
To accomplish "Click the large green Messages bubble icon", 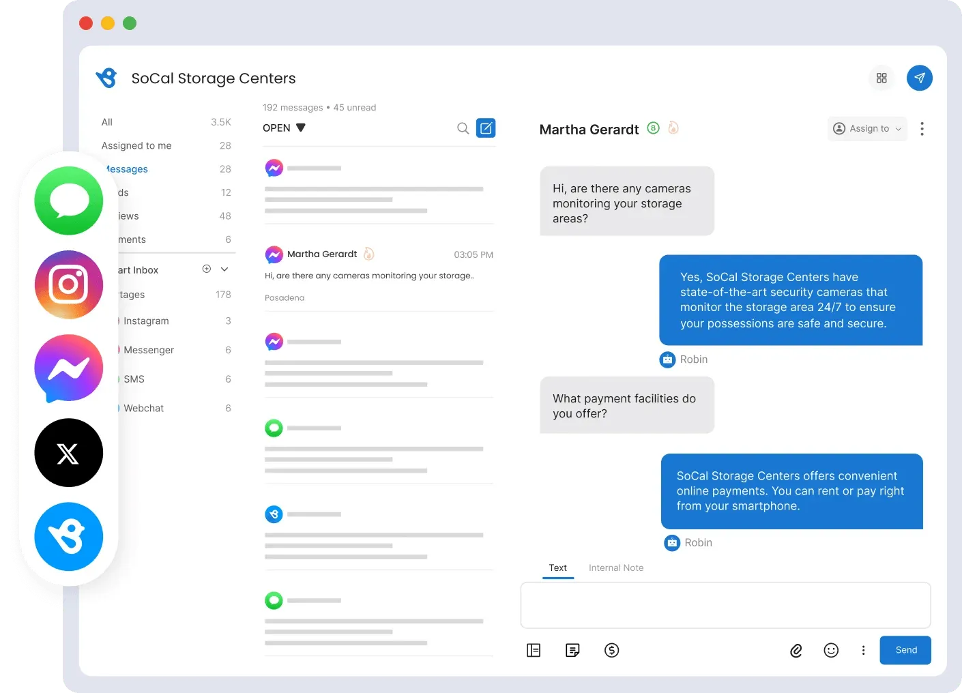I will click(69, 201).
